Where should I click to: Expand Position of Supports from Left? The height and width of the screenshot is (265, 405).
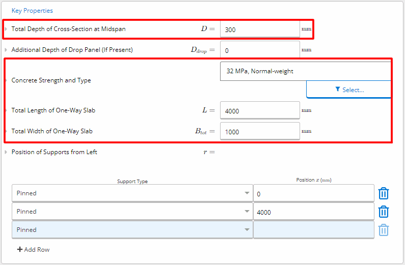(x=6, y=152)
